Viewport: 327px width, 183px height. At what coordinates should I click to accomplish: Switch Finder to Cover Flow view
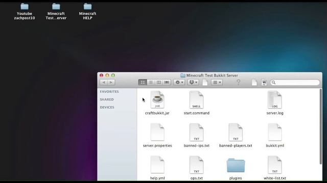[x=167, y=82]
